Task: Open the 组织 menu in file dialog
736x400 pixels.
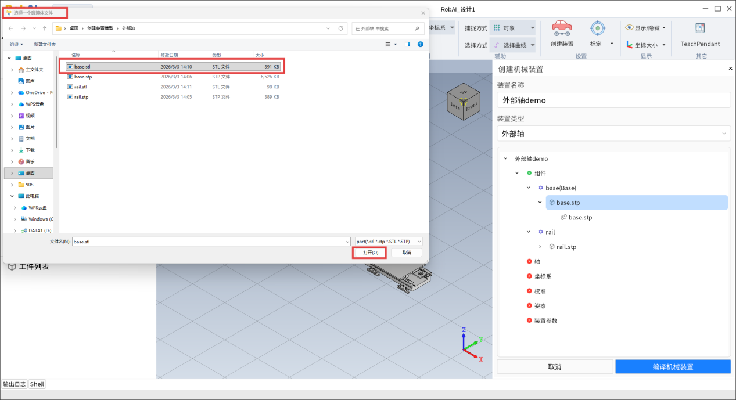Action: pyautogui.click(x=16, y=44)
